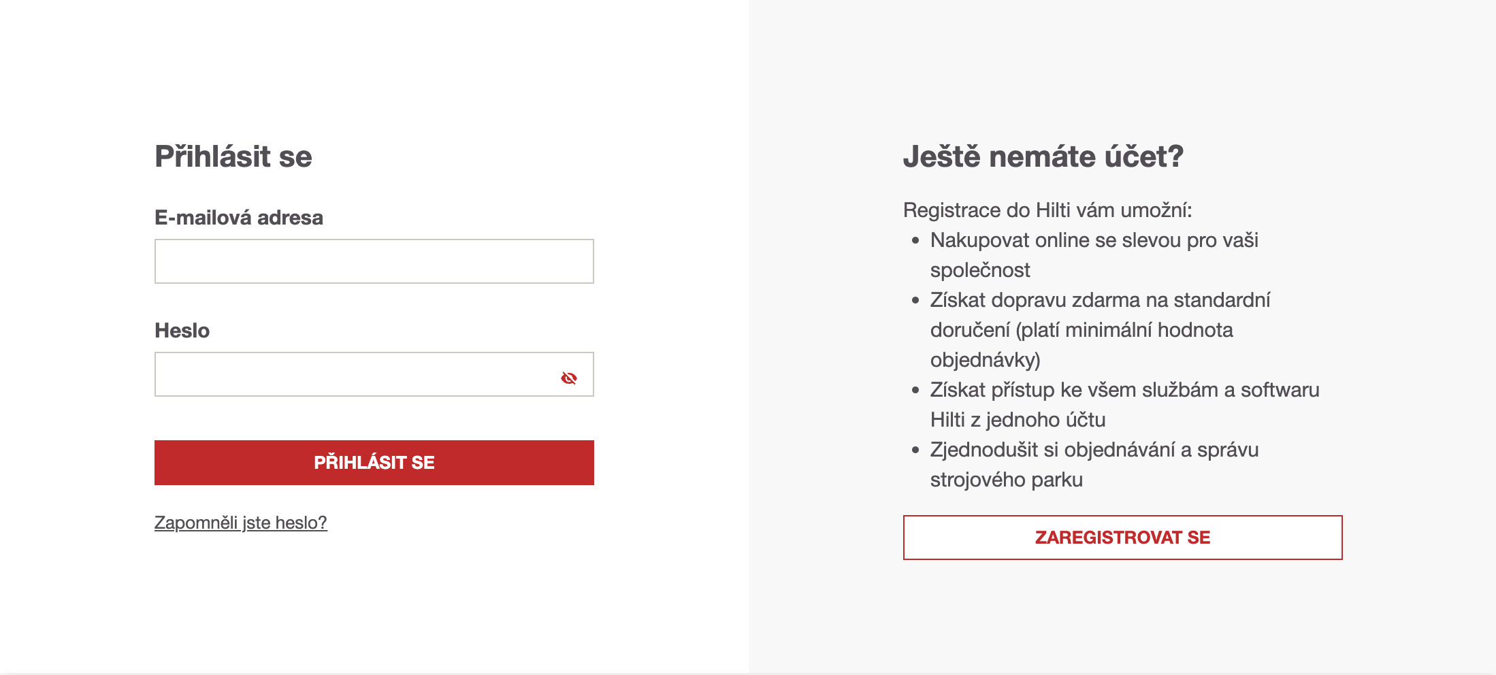Click the 'Získat přístup ke všem službám' item
This screenshot has width=1496, height=675.
1125,405
